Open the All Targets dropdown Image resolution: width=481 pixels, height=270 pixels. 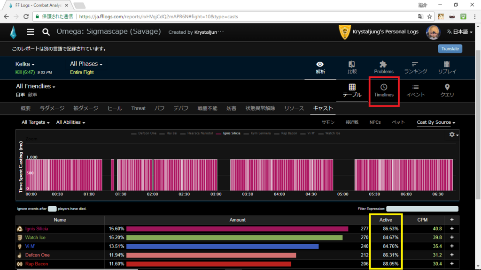[x=35, y=122]
